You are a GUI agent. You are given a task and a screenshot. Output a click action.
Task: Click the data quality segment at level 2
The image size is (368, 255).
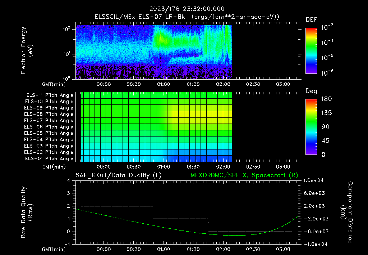tap(117, 206)
